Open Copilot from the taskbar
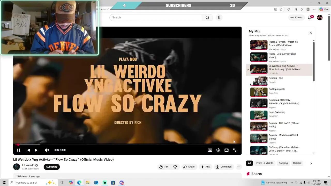This screenshot has height=186, width=331. (x=71, y=183)
